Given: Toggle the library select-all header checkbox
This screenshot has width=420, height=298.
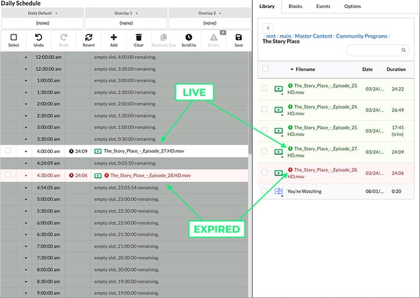Looking at the screenshot, I should [265, 69].
